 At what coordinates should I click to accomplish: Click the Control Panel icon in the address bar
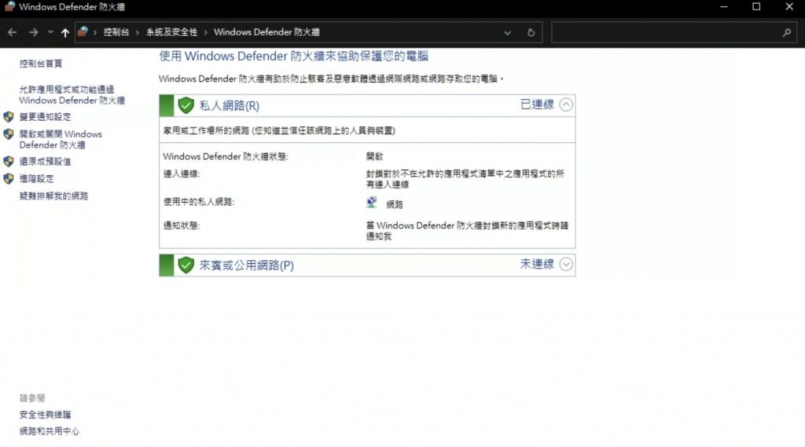(83, 32)
